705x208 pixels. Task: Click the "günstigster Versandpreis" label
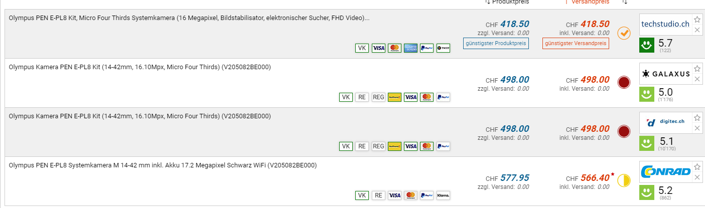pyautogui.click(x=575, y=44)
